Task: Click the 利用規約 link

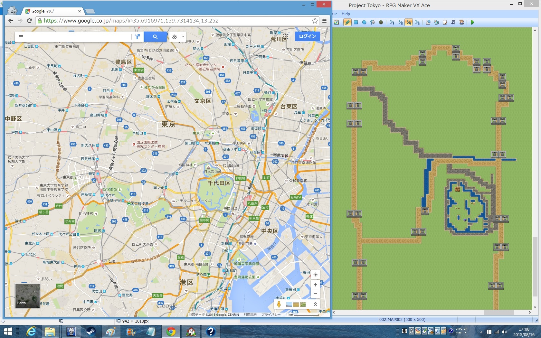Action: click(x=250, y=315)
